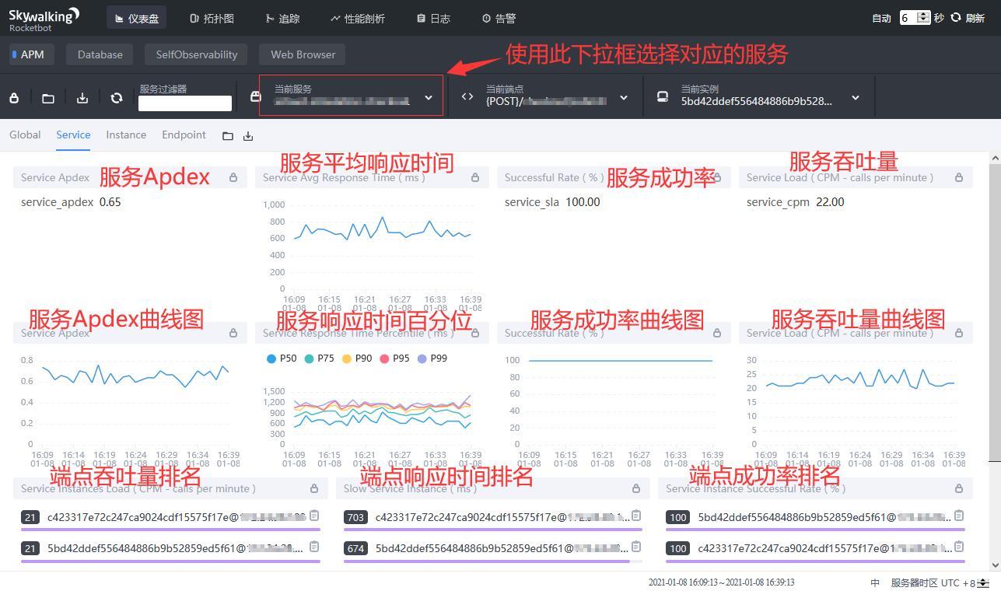Click the refresh icon next to 刷新
Viewport: 1001px width, 591px height.
coord(955,18)
